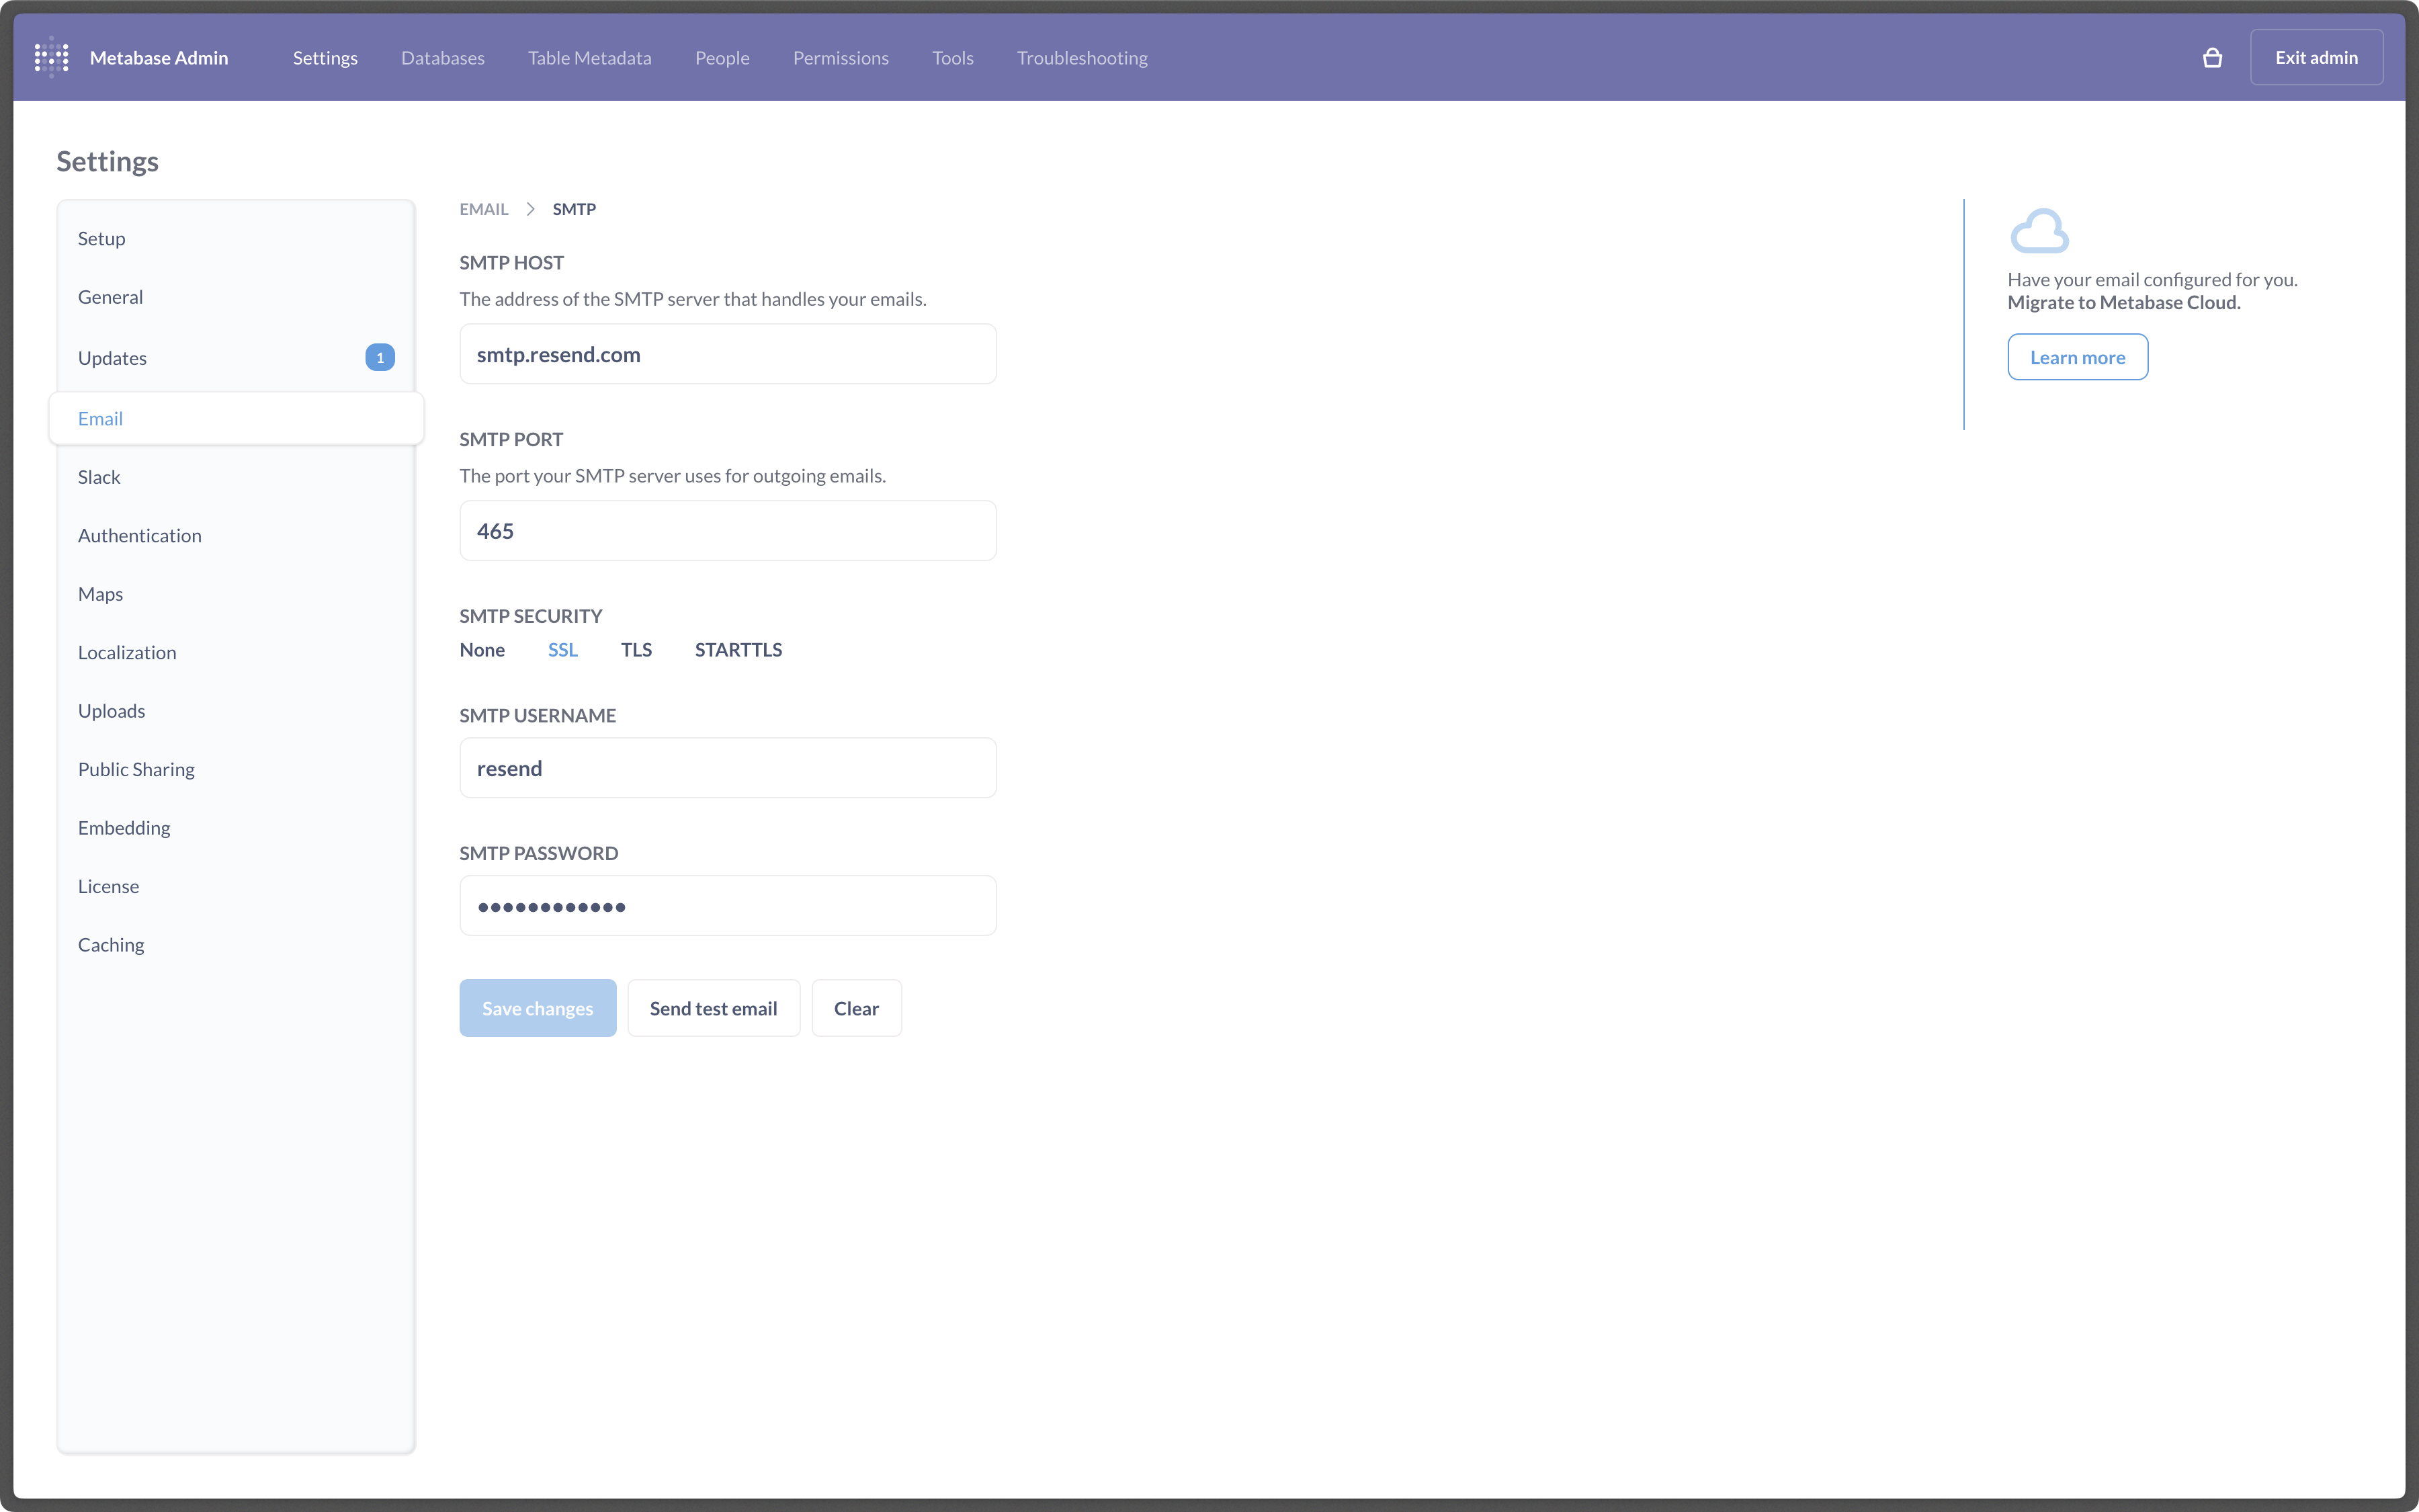The image size is (2419, 1512).
Task: Open Updates settings section
Action: pos(236,358)
